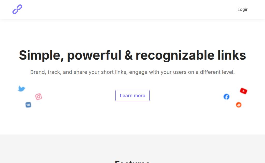Click the word "powerful" in the headline
The width and height of the screenshot is (265, 163).
tap(94, 55)
